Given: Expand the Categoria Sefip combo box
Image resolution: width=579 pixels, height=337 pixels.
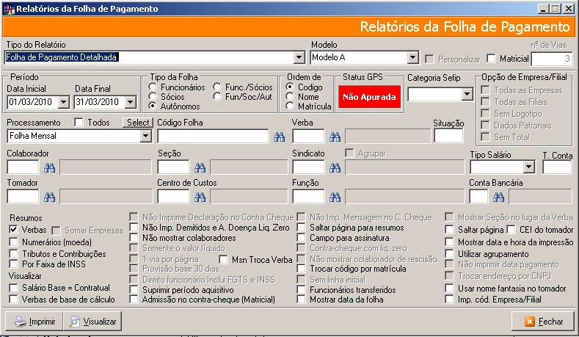Looking at the screenshot, I should 467,94.
